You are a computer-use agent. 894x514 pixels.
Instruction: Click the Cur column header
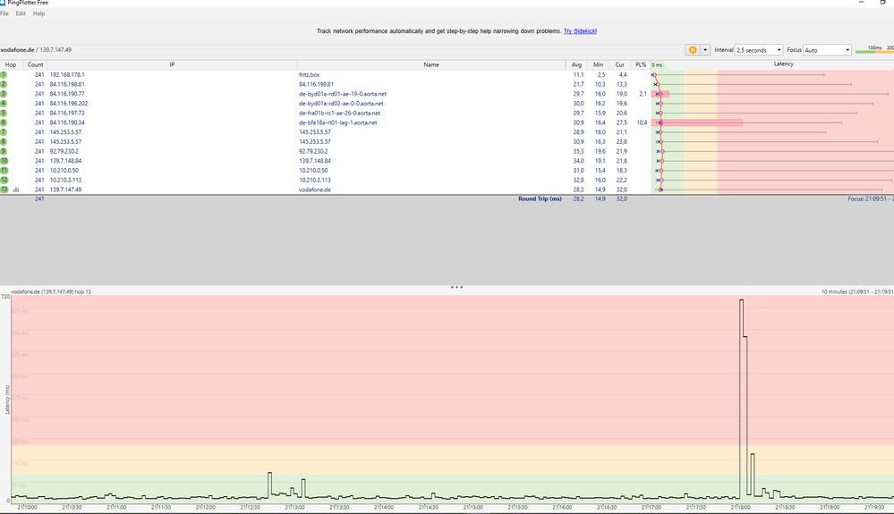point(620,65)
